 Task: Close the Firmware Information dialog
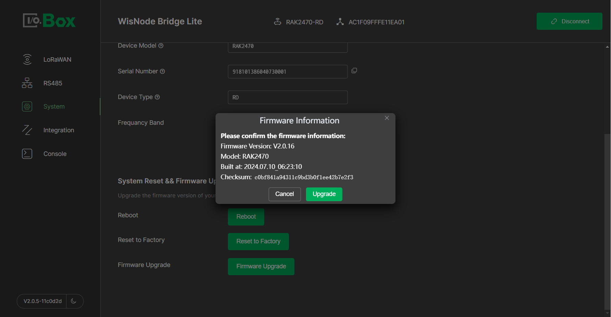387,118
